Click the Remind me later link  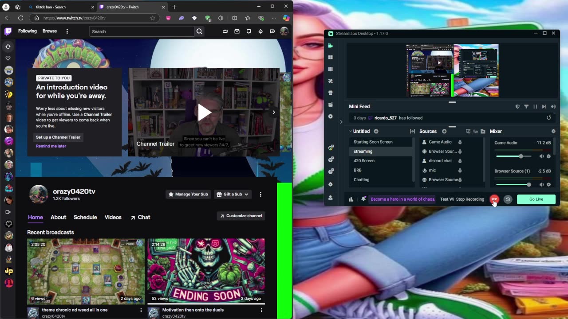coord(51,146)
